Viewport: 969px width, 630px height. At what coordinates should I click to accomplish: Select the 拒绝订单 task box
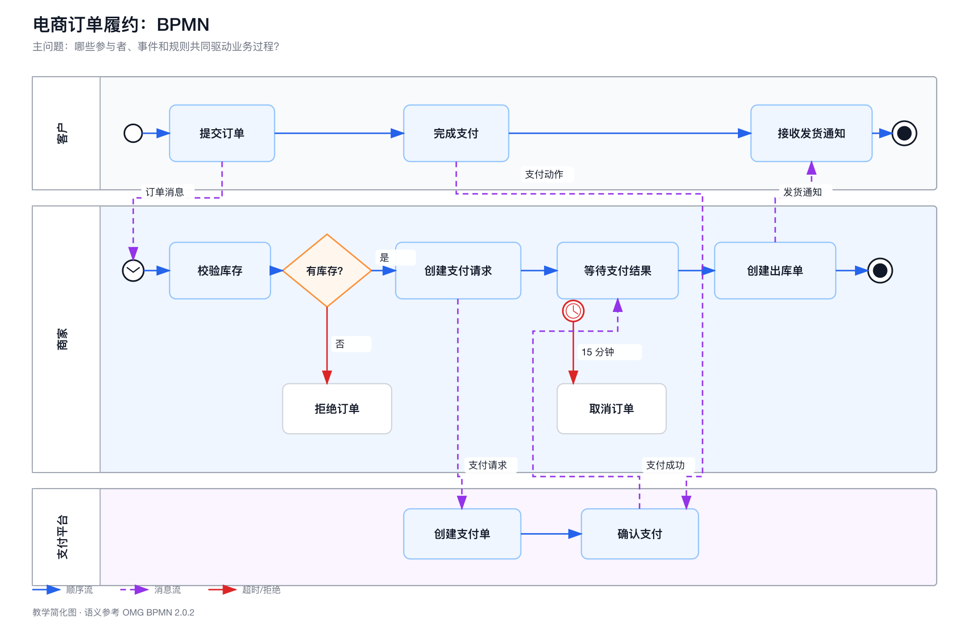(337, 408)
